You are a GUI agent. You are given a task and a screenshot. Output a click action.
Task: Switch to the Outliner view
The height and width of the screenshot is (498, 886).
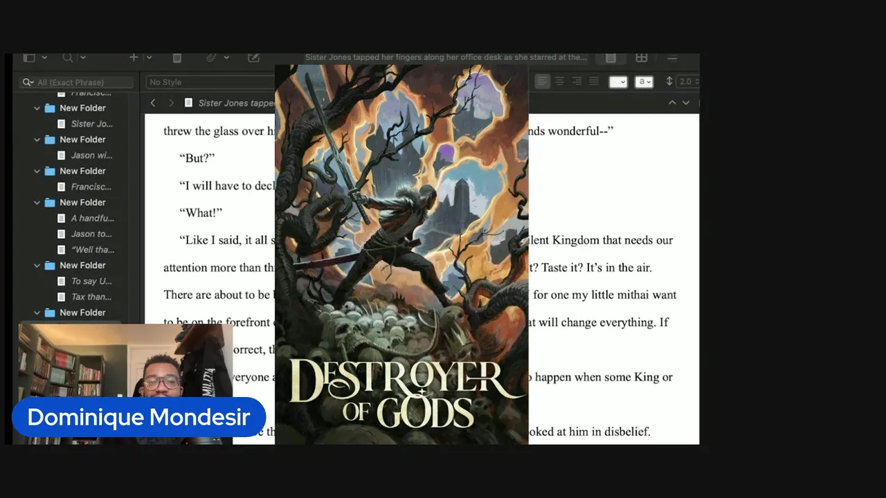672,58
